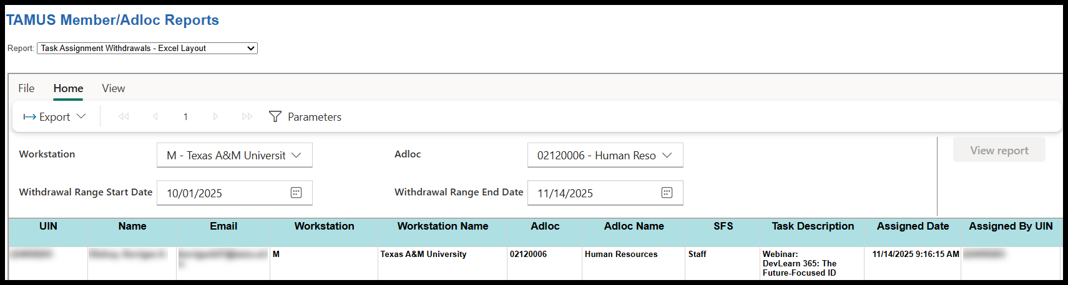The height and width of the screenshot is (285, 1068).
Task: Click the last page navigation icon
Action: tap(247, 116)
